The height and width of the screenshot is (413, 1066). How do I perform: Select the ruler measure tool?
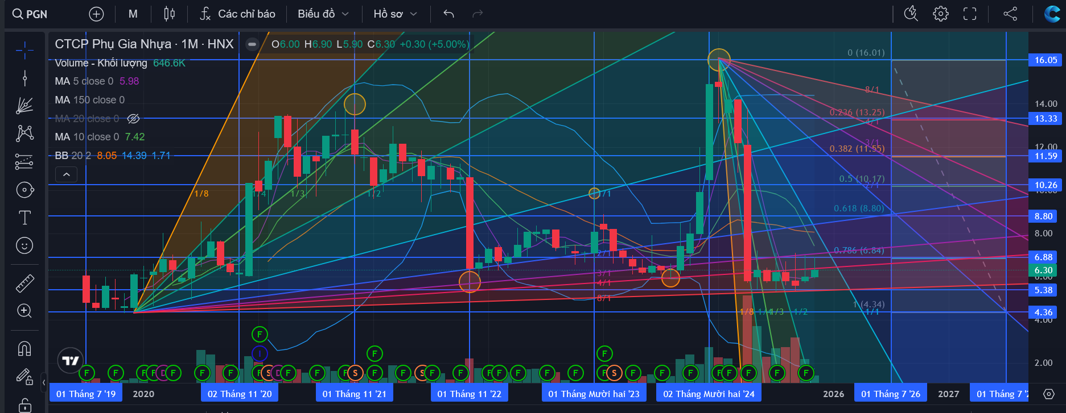tap(24, 283)
